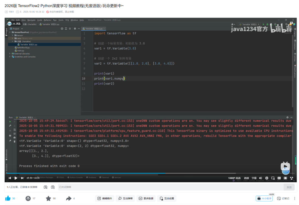Viewport: 299px width, 205px height.
Task: Click the green Run icon in toolbar
Action: click(x=263, y=24)
